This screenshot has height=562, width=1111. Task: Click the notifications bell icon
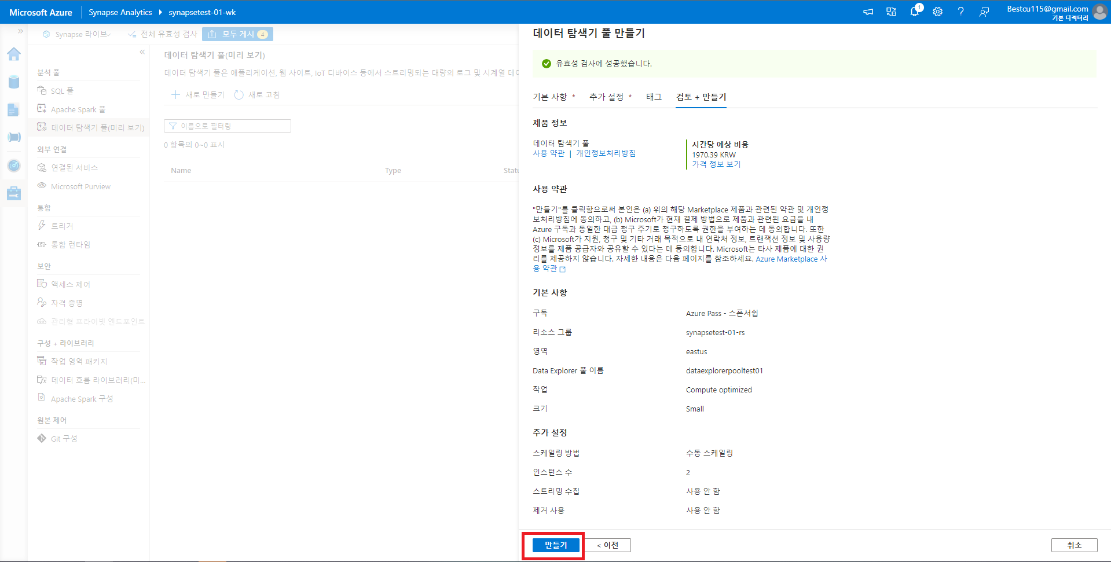(x=915, y=12)
